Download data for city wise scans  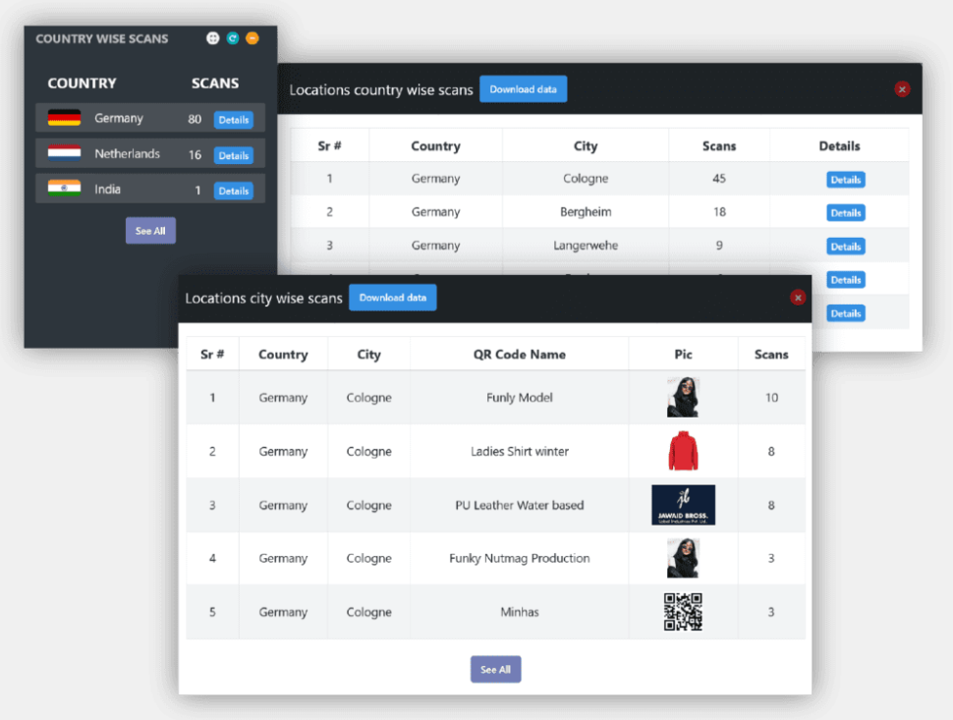tap(392, 298)
